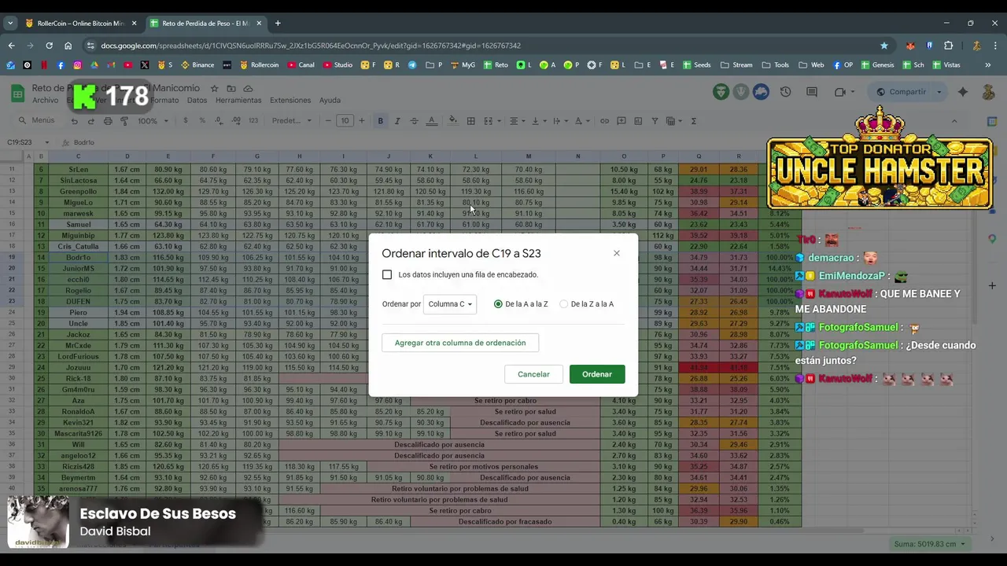The image size is (1007, 566).
Task: Toggle Italic formatting
Action: click(397, 121)
